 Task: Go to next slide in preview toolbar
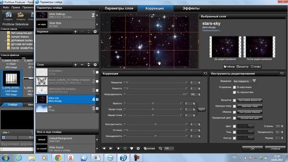111,148
